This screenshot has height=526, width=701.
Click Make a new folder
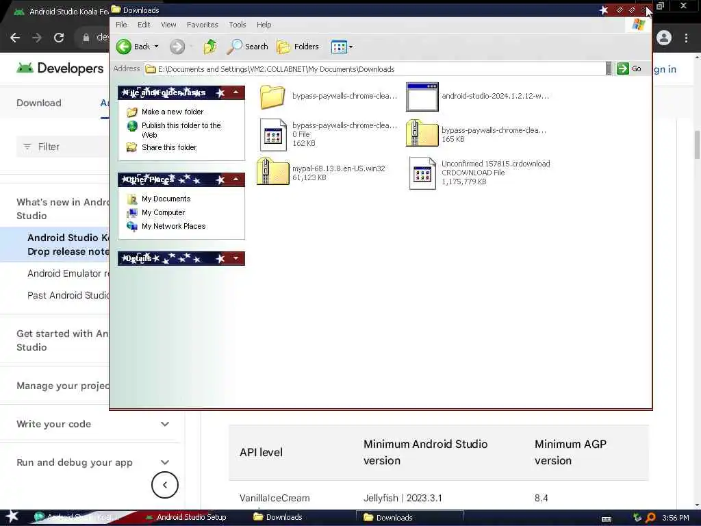tap(172, 112)
